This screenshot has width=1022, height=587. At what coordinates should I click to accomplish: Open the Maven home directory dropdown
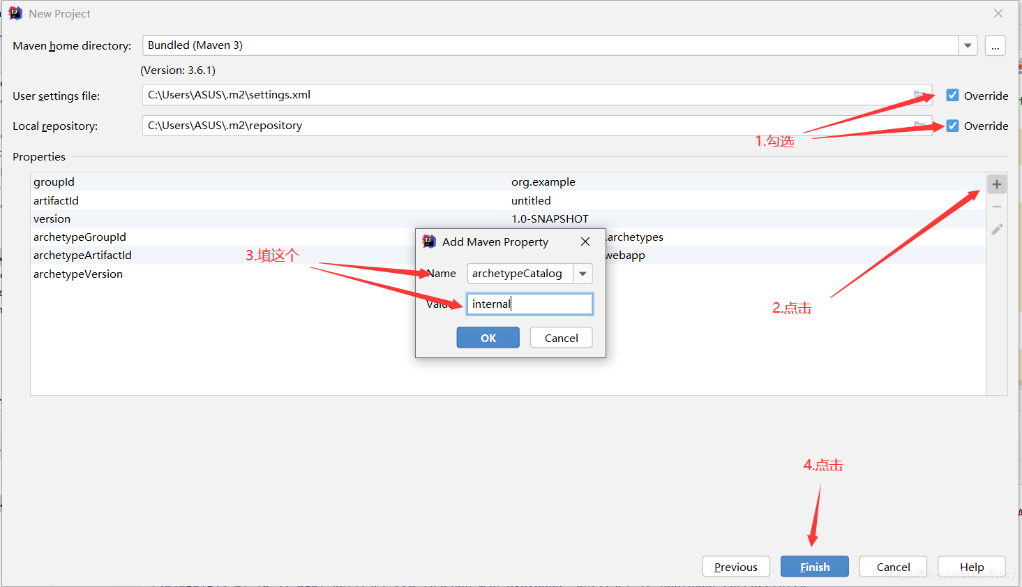(x=968, y=45)
